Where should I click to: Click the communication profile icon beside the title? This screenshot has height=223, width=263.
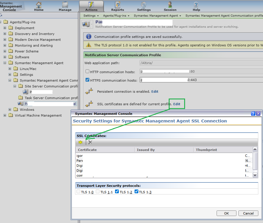(86, 24)
